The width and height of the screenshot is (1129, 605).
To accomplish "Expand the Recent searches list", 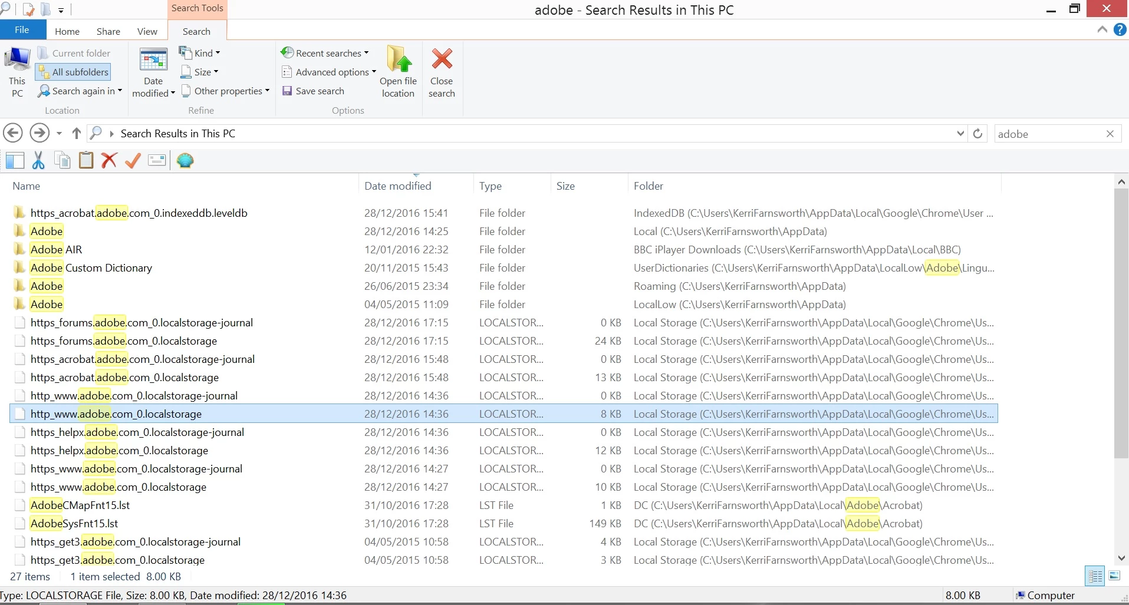I will click(x=325, y=53).
